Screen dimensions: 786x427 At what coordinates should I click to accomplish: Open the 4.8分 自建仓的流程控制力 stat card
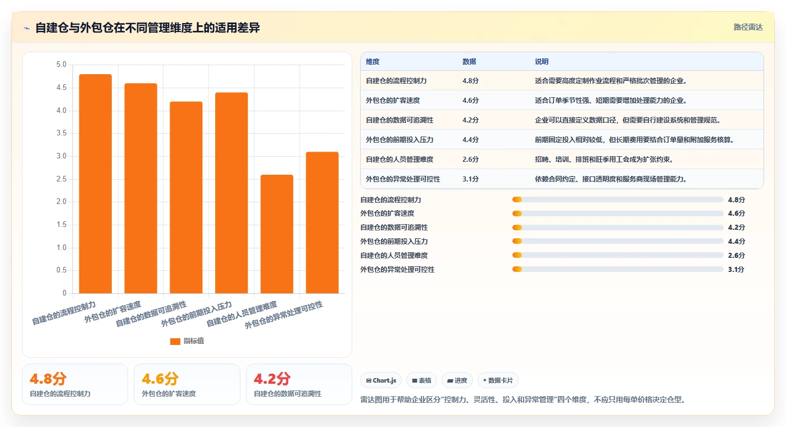pyautogui.click(x=75, y=384)
